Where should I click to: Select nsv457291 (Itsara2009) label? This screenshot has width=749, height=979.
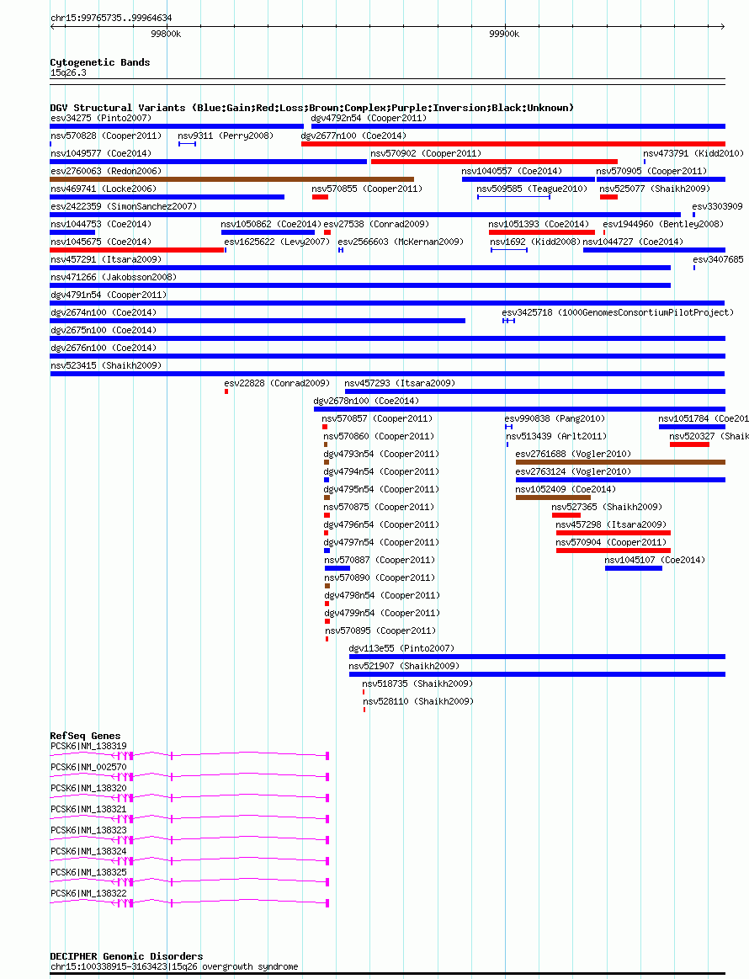(106, 259)
